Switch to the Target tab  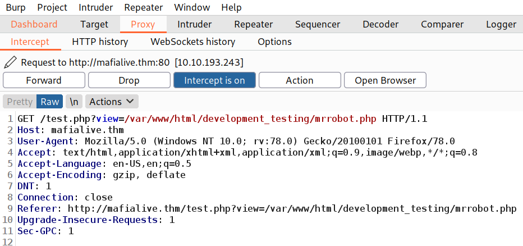94,24
